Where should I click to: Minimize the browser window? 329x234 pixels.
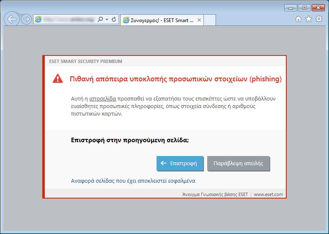[290, 8]
